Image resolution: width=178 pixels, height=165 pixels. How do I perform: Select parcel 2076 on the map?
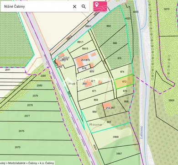tap(21, 131)
